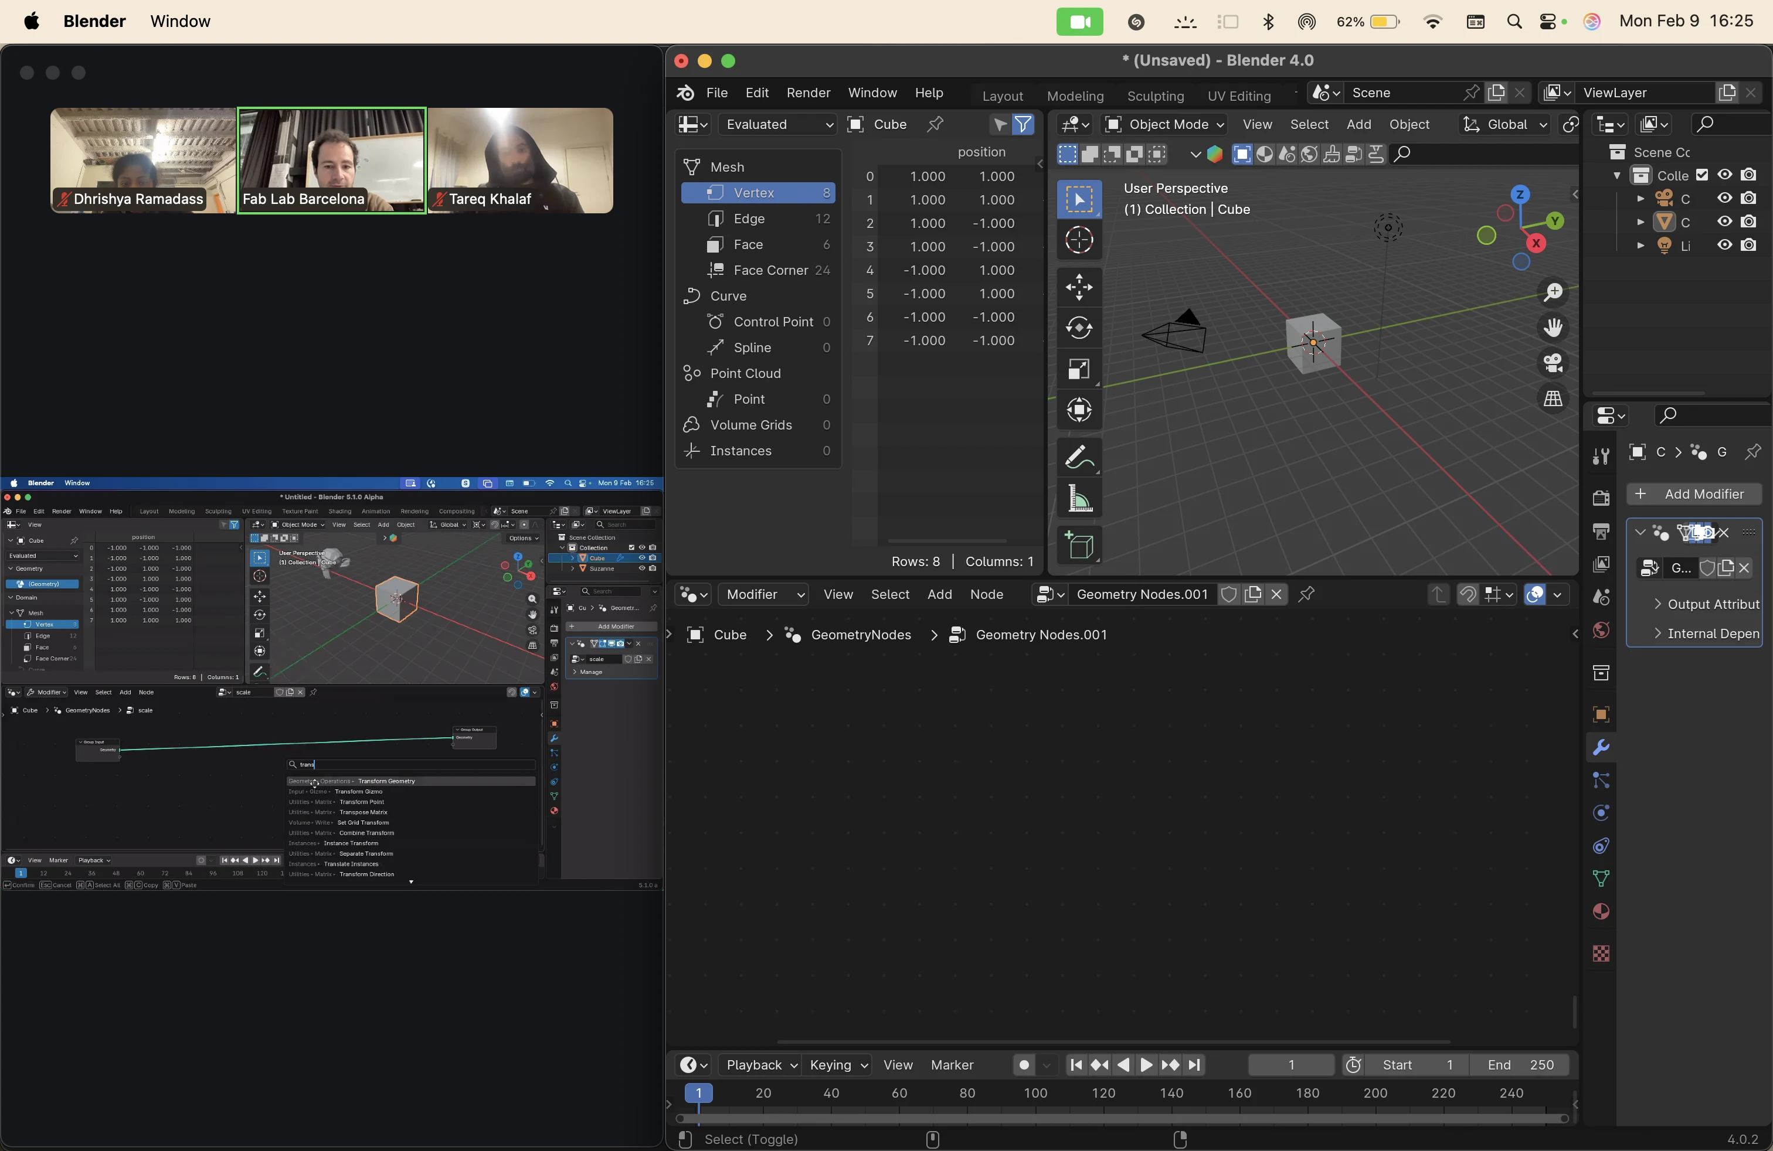Switch perspective/orthographic view icon
This screenshot has width=1773, height=1151.
point(1553,399)
